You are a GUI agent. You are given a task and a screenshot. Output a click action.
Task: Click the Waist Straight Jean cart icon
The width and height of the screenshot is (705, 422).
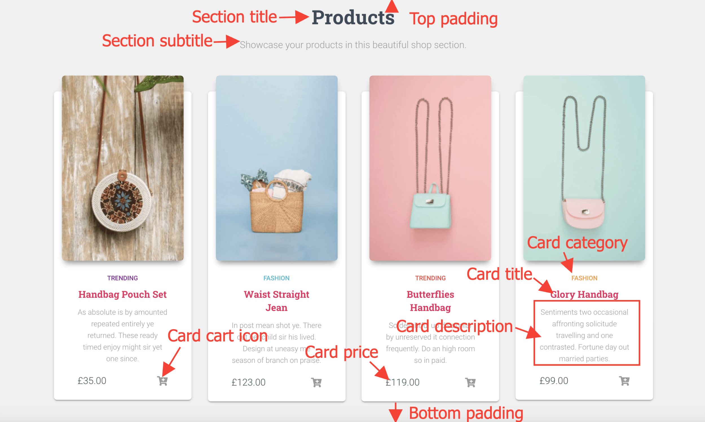316,383
